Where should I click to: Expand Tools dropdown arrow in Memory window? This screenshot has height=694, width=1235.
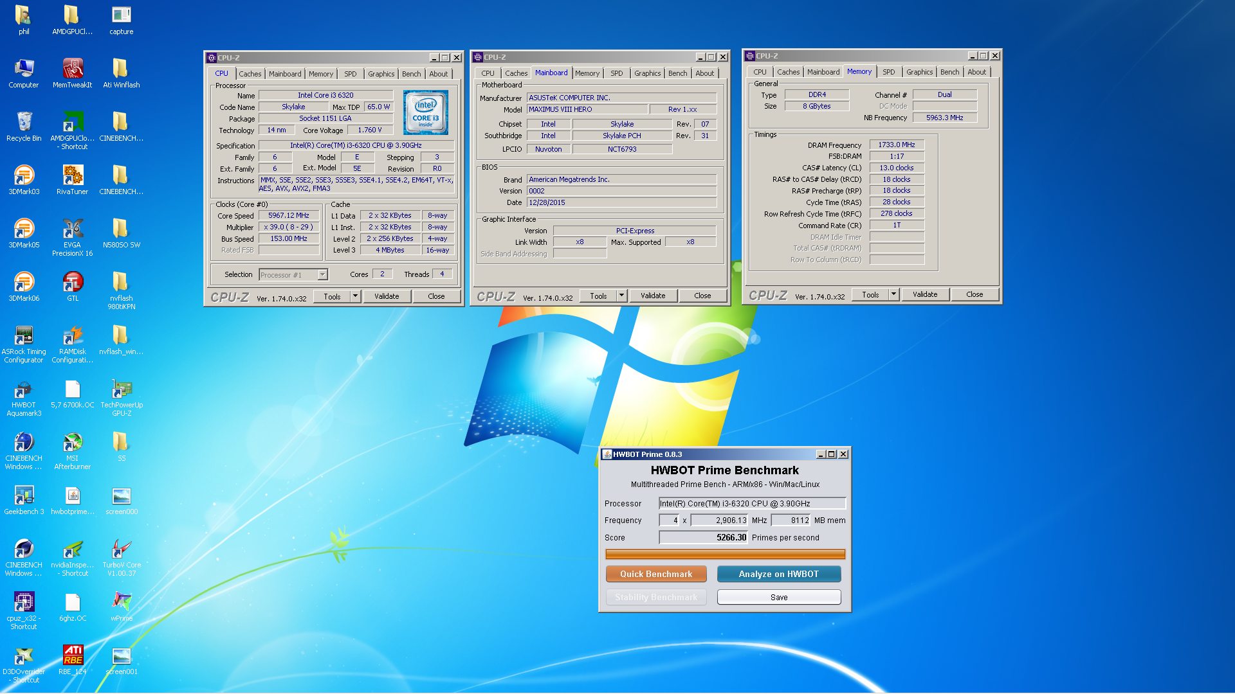tap(893, 294)
